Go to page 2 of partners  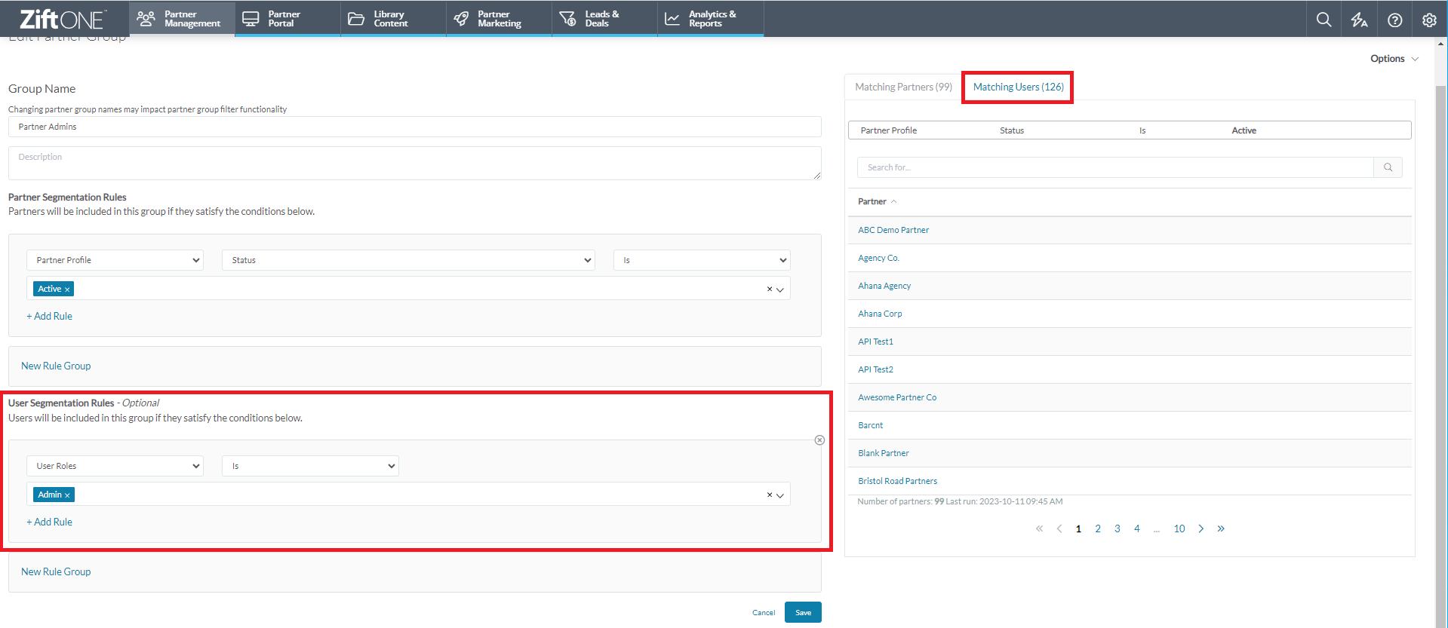(x=1098, y=528)
